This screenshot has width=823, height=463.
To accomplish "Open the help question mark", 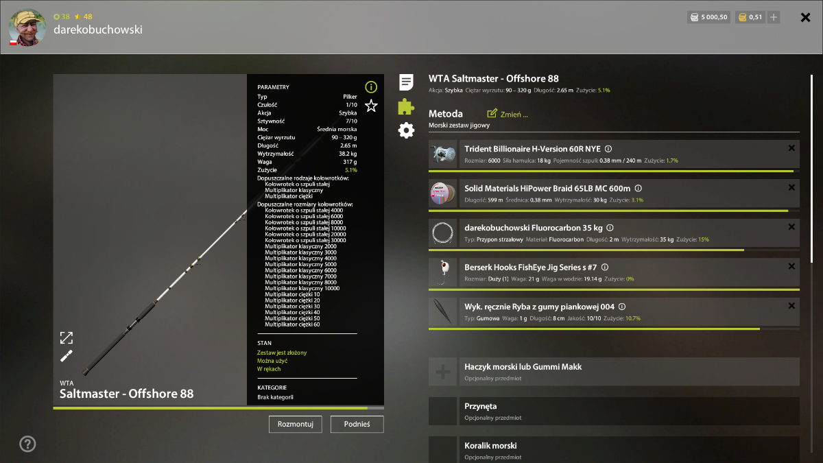I will coord(27,444).
